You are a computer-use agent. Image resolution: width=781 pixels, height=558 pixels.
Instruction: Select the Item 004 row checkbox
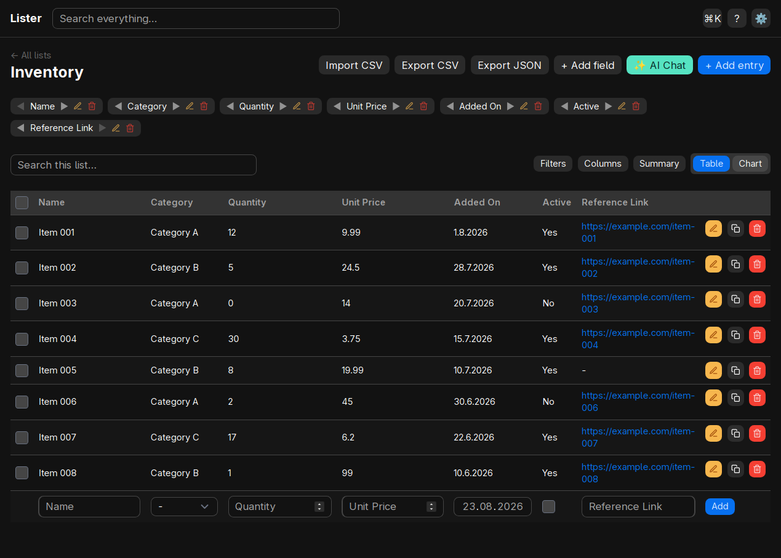pos(22,339)
